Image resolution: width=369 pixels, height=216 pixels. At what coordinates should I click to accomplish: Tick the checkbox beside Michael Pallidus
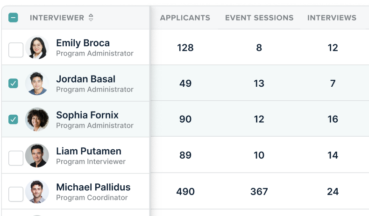pos(16,194)
